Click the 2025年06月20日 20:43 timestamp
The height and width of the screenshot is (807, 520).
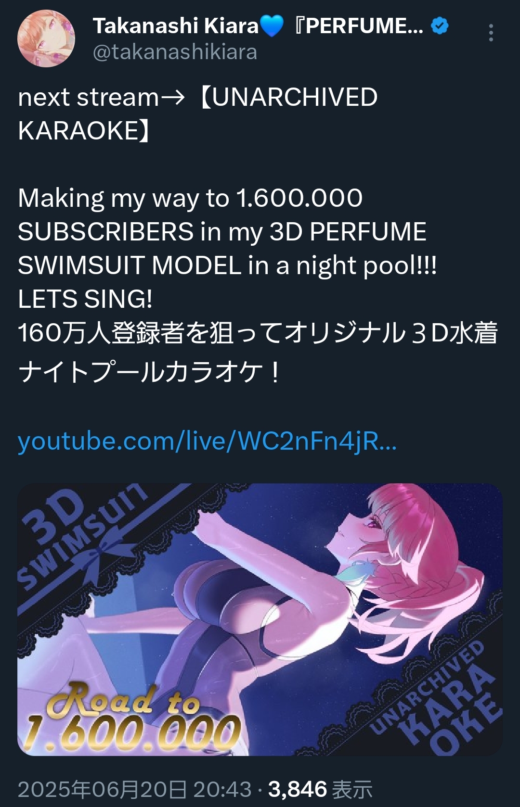click(134, 789)
